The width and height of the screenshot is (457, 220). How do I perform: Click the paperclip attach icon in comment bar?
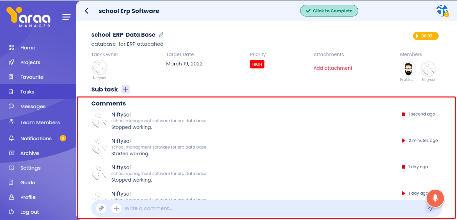coord(101,208)
